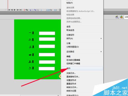Click the yellow button symbol at stage corner
The height and width of the screenshot is (96, 128).
(x=60, y=76)
